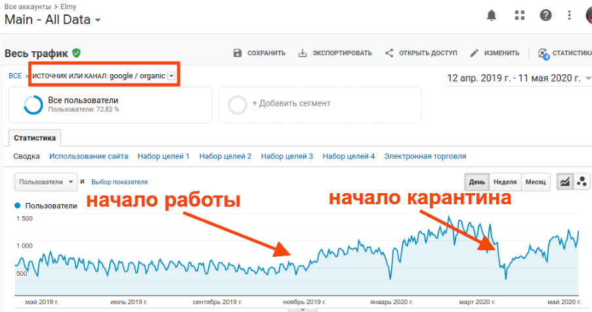
Task: Switch chart to motion bubble view
Action: point(580,182)
